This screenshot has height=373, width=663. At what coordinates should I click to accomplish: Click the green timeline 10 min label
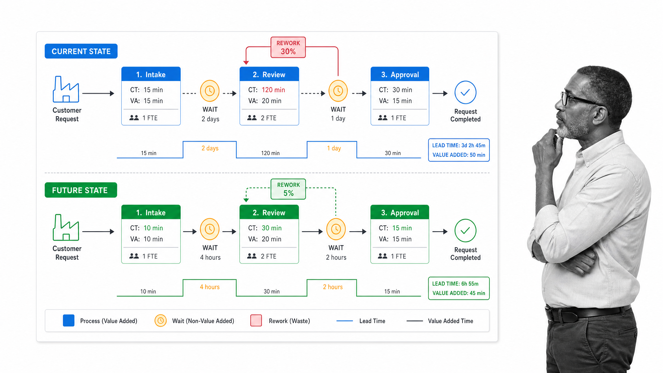148,291
